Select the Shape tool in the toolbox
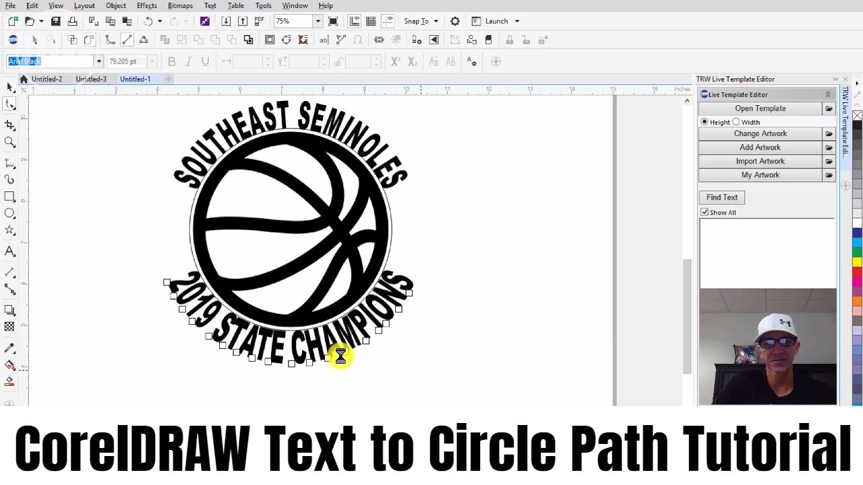Viewport: 863px width, 485px height. click(x=9, y=104)
